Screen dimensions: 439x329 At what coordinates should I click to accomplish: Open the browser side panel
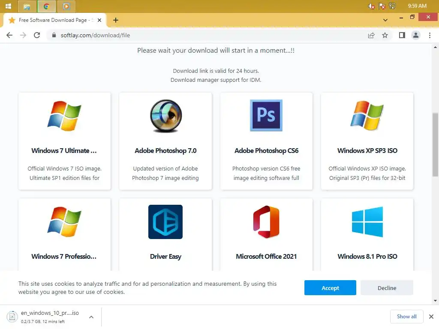(402, 35)
